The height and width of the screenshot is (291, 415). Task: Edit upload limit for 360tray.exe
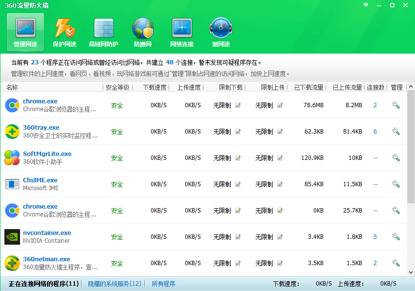coord(280,132)
